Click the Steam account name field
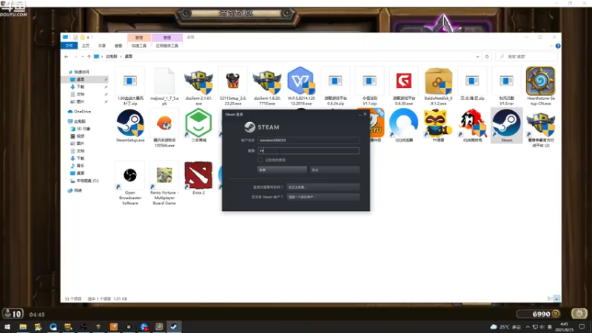The image size is (592, 333). (x=309, y=140)
